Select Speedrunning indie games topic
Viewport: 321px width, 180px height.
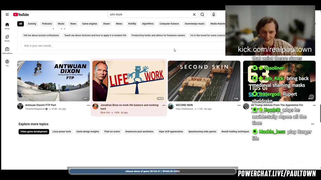coord(202,131)
